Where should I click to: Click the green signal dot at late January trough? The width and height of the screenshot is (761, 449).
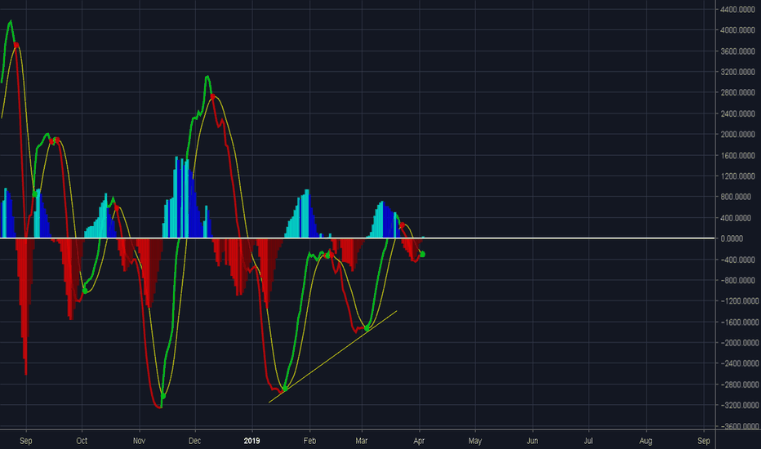tap(285, 389)
